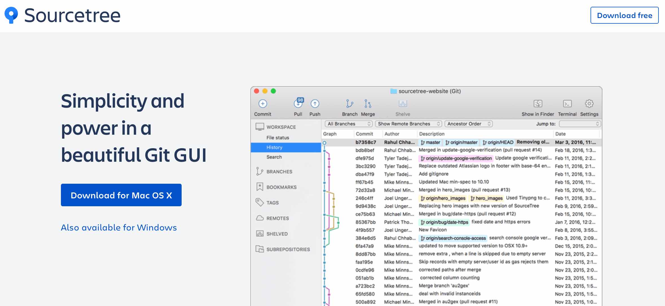Click the Commit toolbar icon
The image size is (665, 306).
click(263, 104)
